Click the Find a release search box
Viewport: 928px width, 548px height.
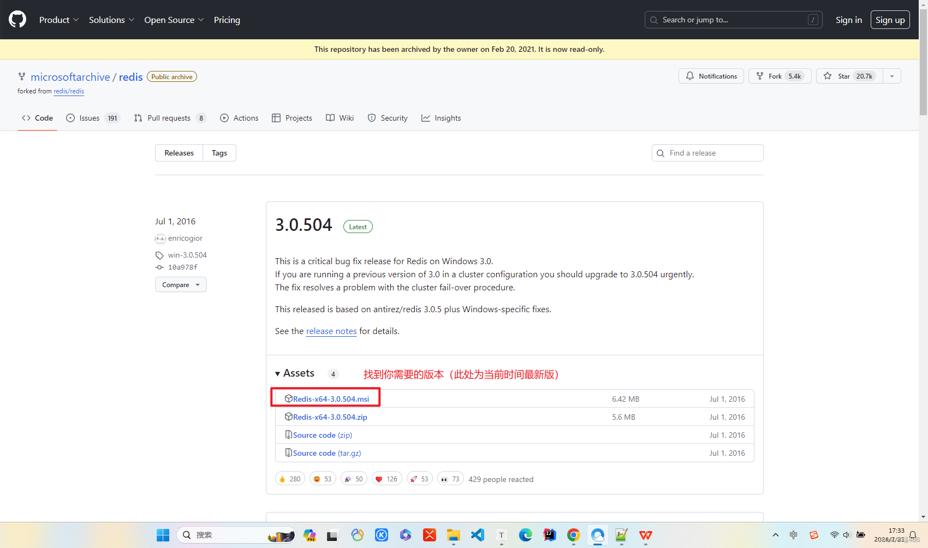(707, 153)
